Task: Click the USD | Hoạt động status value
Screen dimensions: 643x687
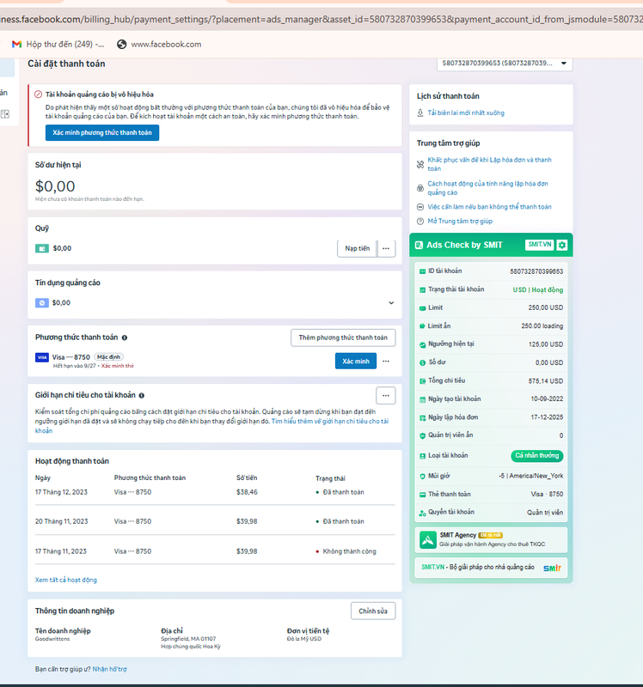Action: click(x=538, y=289)
